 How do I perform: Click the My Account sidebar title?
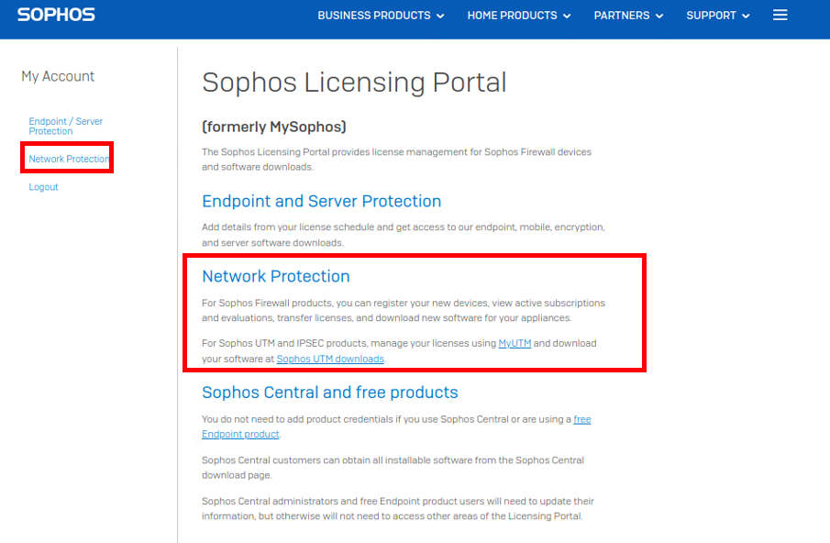click(58, 76)
